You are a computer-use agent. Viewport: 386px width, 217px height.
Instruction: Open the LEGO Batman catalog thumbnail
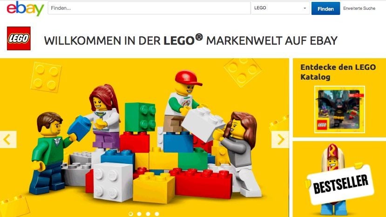339,109
